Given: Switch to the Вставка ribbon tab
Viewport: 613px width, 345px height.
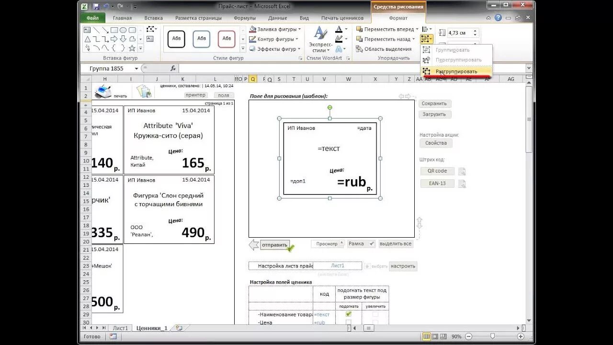Looking at the screenshot, I should pyautogui.click(x=154, y=18).
